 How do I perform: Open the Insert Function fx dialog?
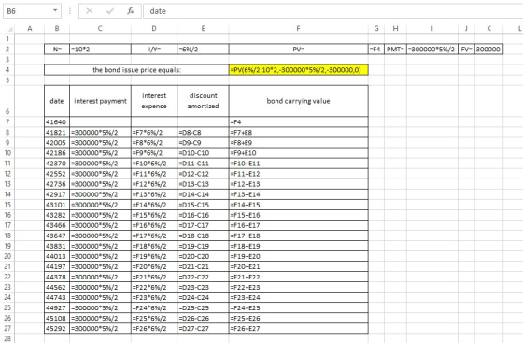[x=131, y=11]
